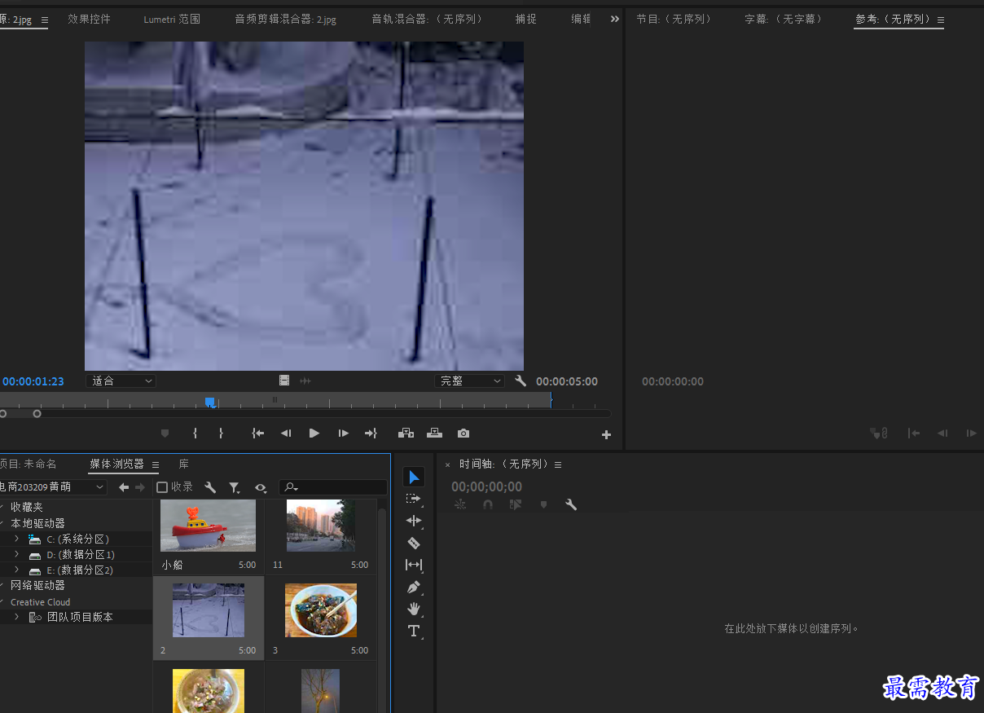Select the Razor tool
The image size is (984, 713).
point(414,543)
